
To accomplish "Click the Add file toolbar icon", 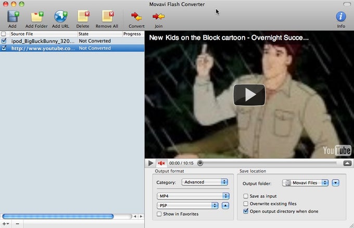I will (x=13, y=17).
